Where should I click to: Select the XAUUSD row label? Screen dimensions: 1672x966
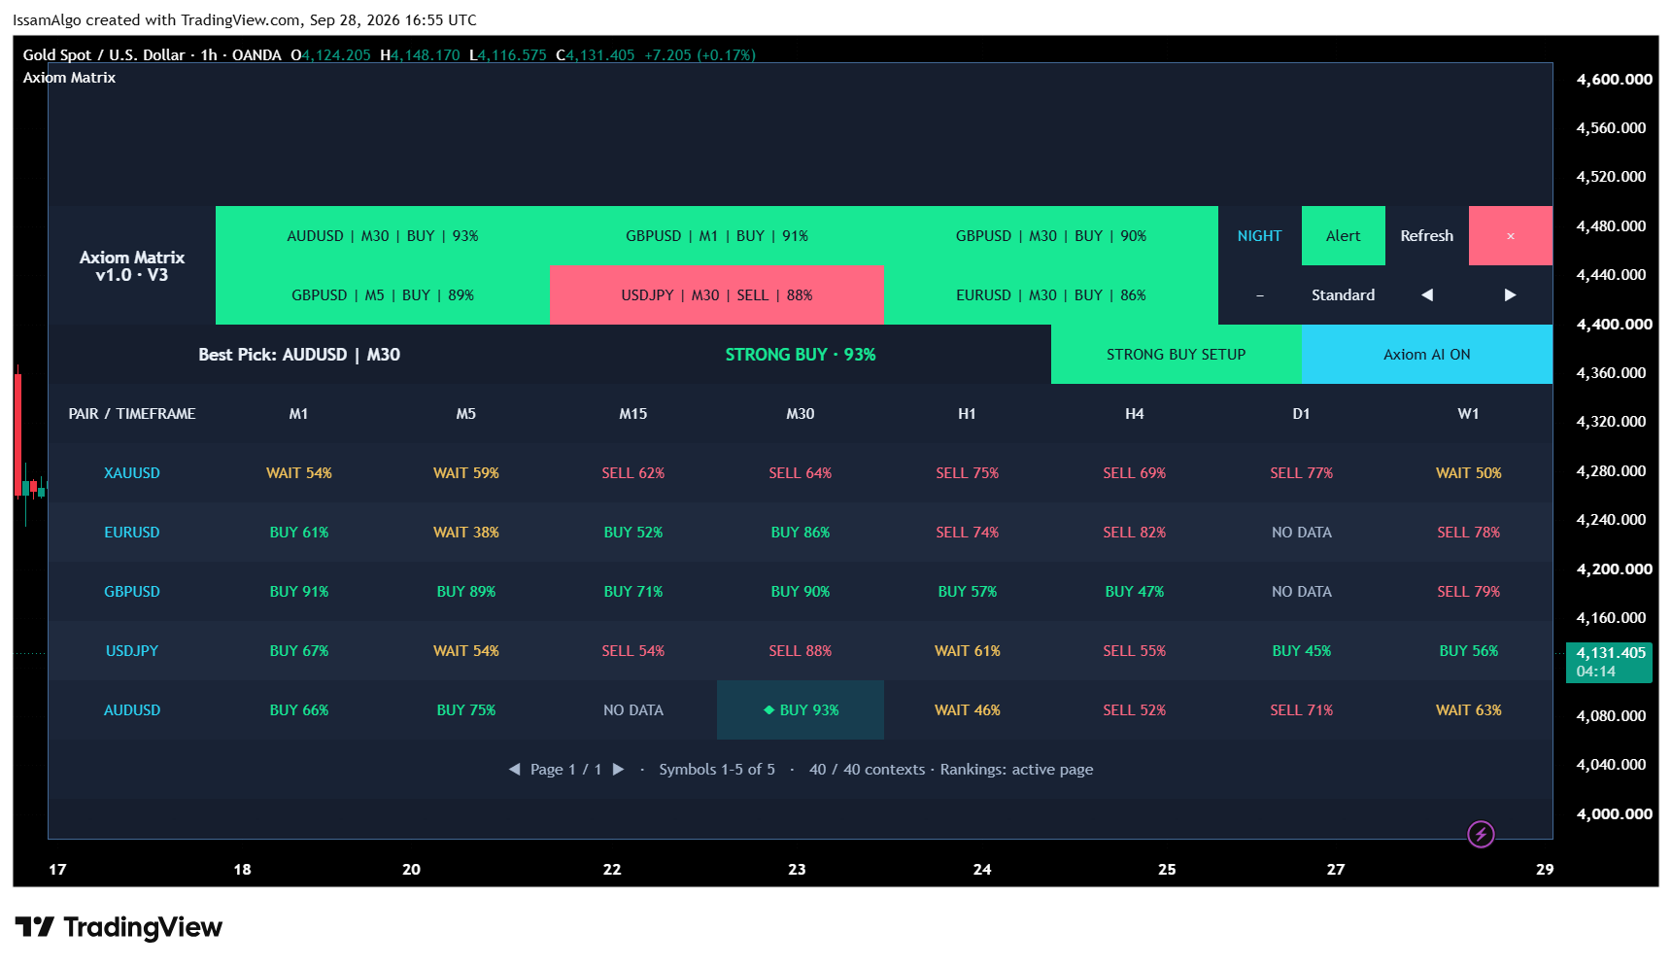click(132, 473)
